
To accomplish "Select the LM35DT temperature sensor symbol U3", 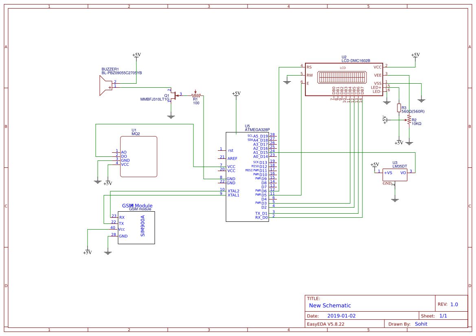I will (394, 175).
